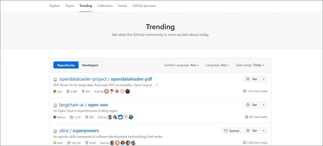
Task: Open third contributor avatar of superpowers
Action: click(123, 143)
